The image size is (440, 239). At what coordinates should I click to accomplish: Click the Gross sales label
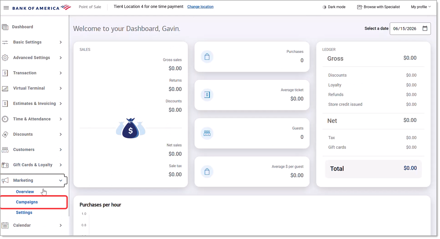click(x=172, y=60)
